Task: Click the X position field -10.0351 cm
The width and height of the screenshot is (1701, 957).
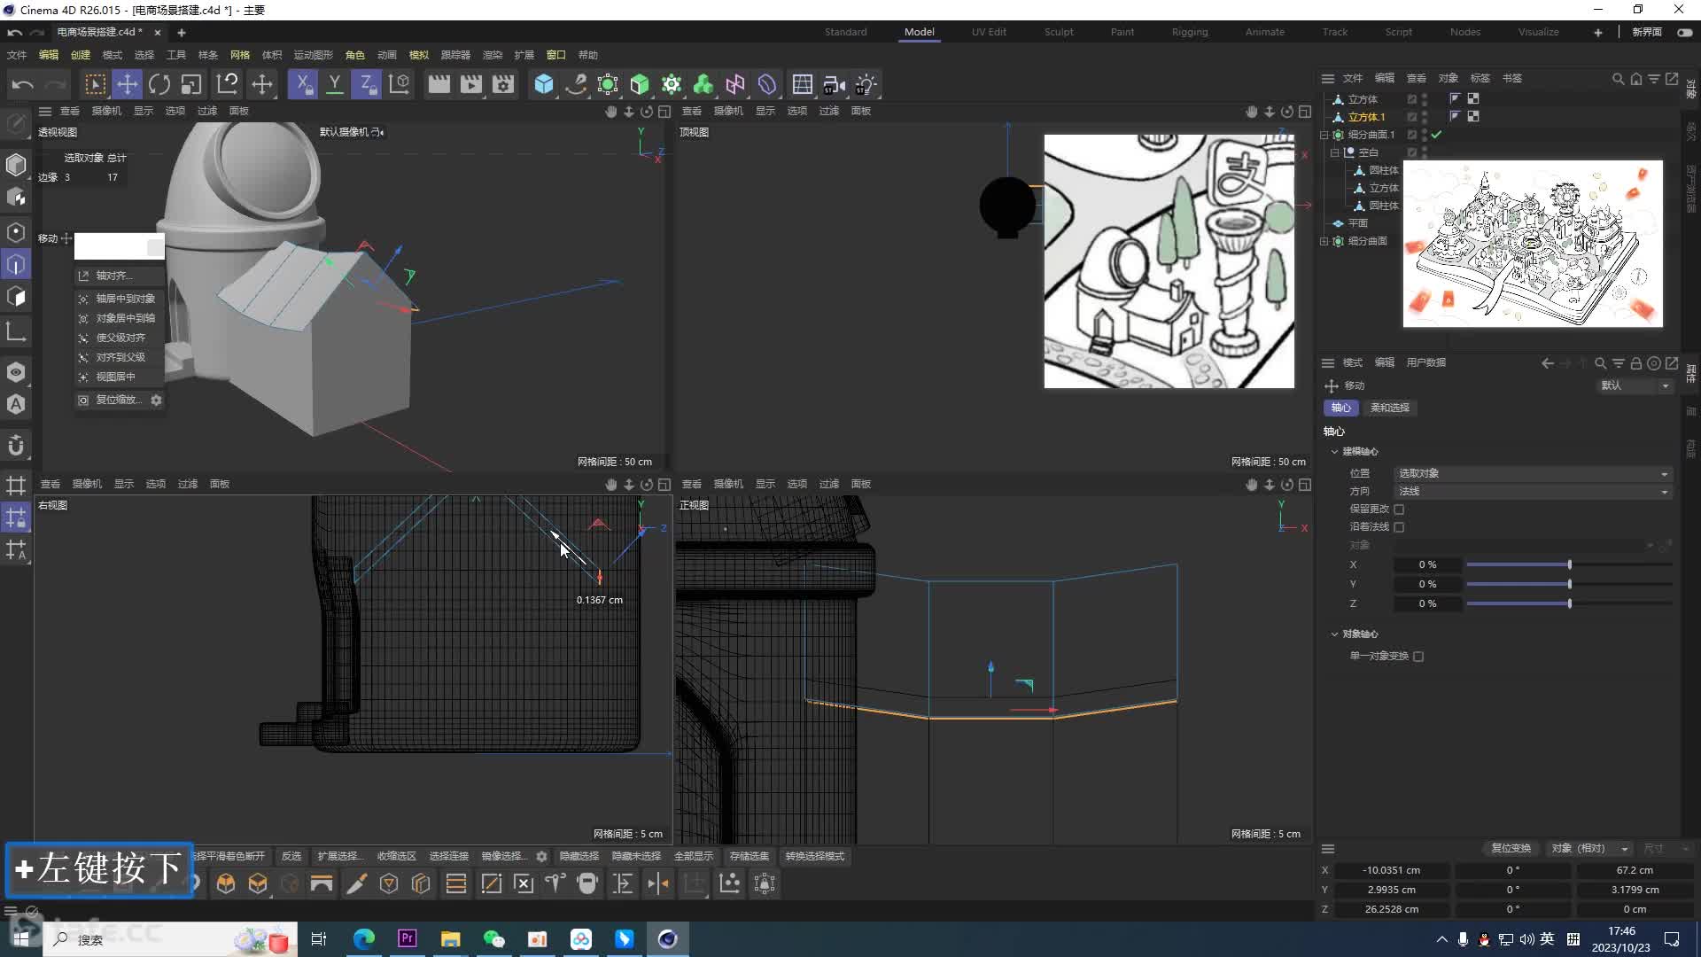Action: 1391,871
